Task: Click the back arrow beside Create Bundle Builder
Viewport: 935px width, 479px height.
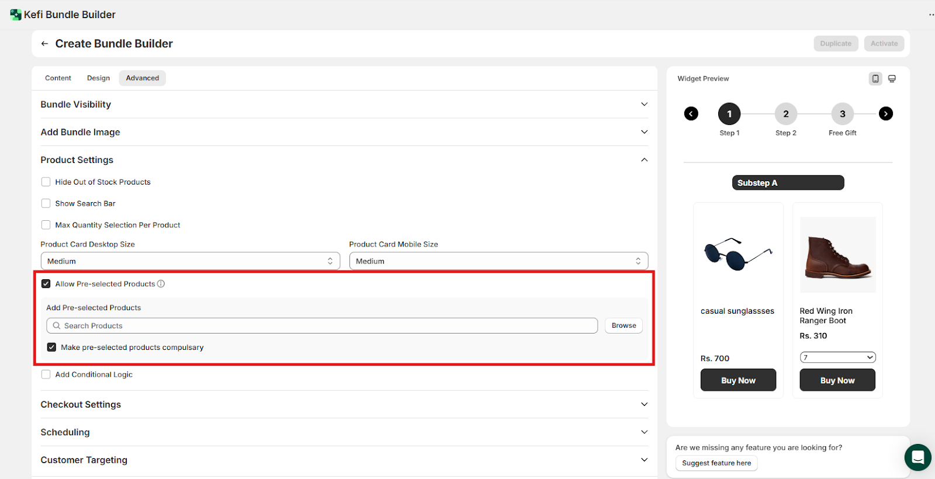Action: point(44,44)
